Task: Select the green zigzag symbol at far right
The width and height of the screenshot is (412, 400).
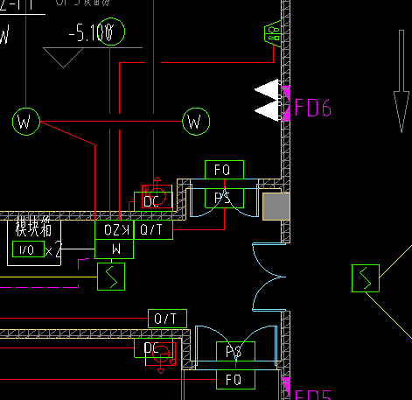Action: point(366,278)
